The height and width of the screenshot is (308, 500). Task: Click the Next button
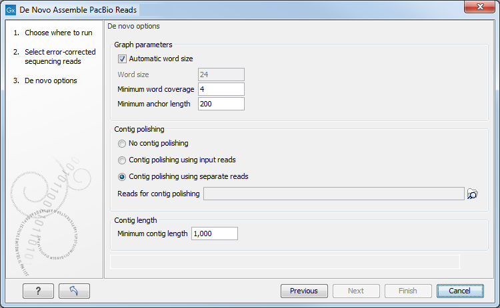point(356,291)
